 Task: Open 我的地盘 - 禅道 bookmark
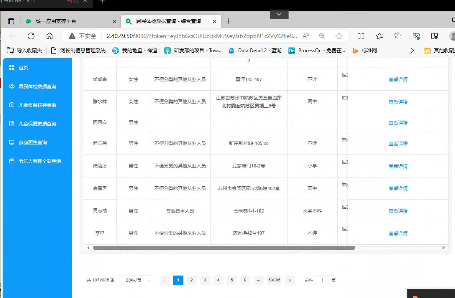(134, 51)
